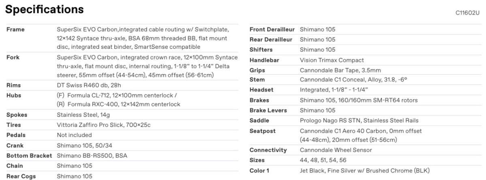Click the Specifications heading
Viewport: 486px width, 180px height.
[x=45, y=9]
